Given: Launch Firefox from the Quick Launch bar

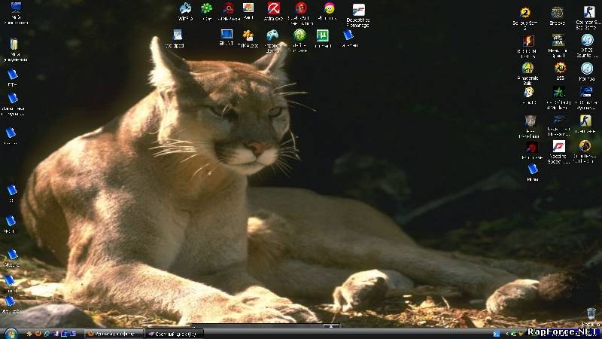Looking at the screenshot, I should [x=38, y=334].
